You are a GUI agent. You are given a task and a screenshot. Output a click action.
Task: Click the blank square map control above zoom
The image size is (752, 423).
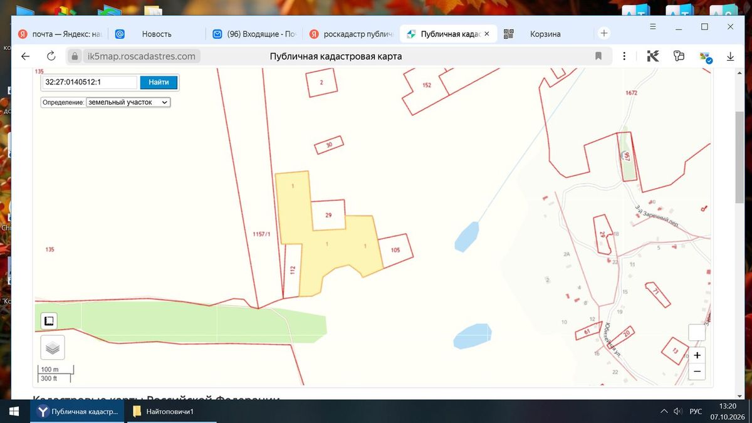point(697,332)
